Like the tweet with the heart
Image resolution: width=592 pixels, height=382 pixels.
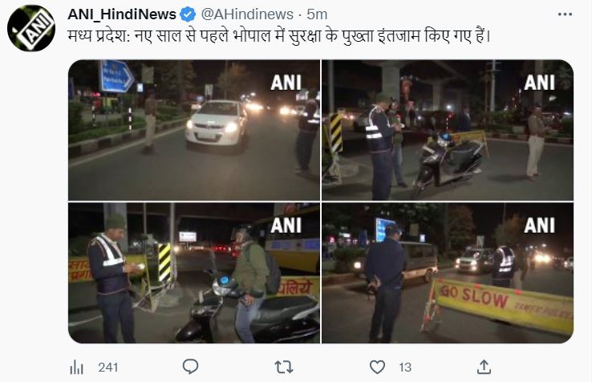tap(377, 367)
